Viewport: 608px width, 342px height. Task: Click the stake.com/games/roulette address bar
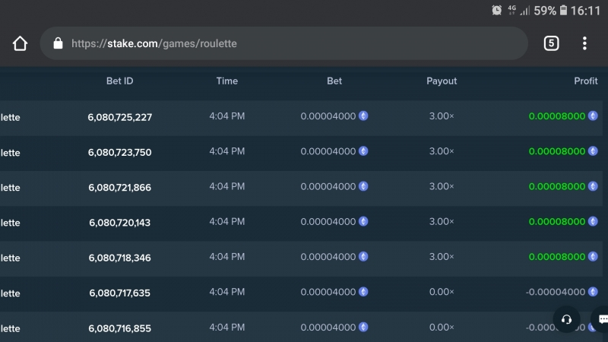[283, 43]
